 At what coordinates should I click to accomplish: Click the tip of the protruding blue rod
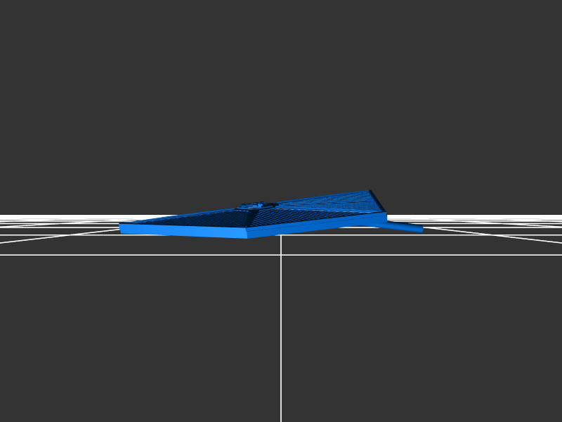(x=421, y=229)
